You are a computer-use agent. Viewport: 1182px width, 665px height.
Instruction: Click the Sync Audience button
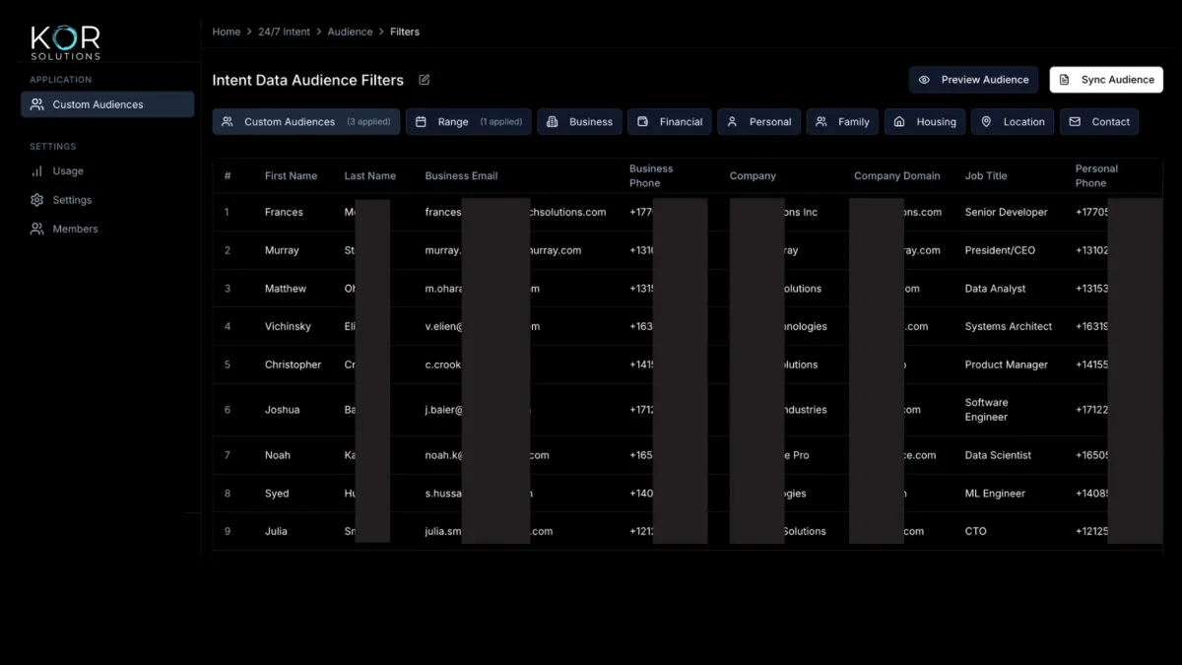click(1106, 80)
